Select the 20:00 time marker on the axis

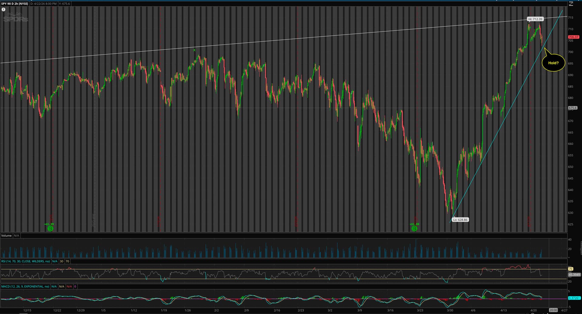click(553, 310)
